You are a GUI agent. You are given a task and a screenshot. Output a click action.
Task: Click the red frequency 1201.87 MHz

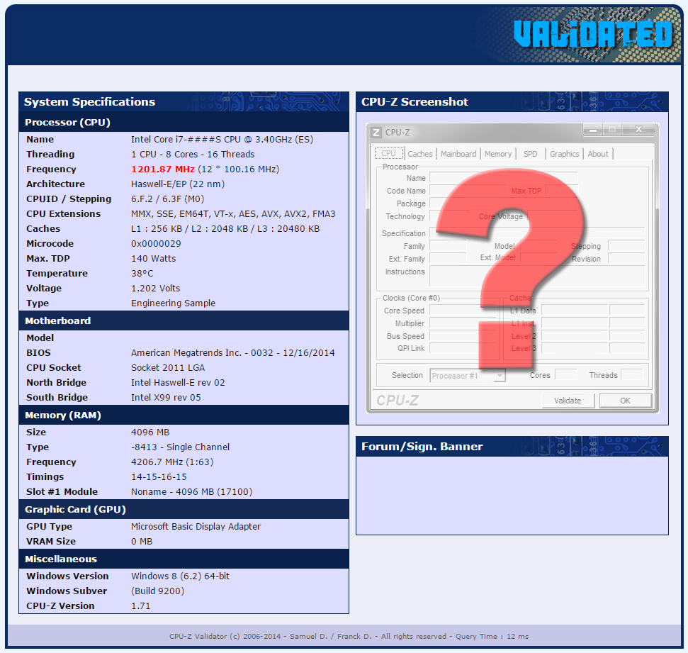(163, 169)
